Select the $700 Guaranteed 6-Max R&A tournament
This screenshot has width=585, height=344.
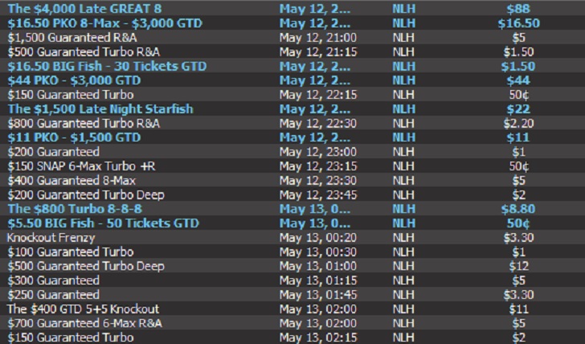click(292, 323)
